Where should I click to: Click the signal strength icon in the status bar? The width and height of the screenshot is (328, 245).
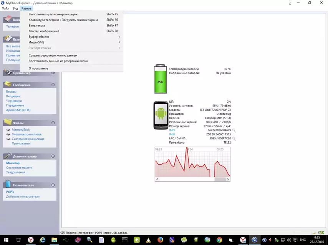click(x=315, y=233)
